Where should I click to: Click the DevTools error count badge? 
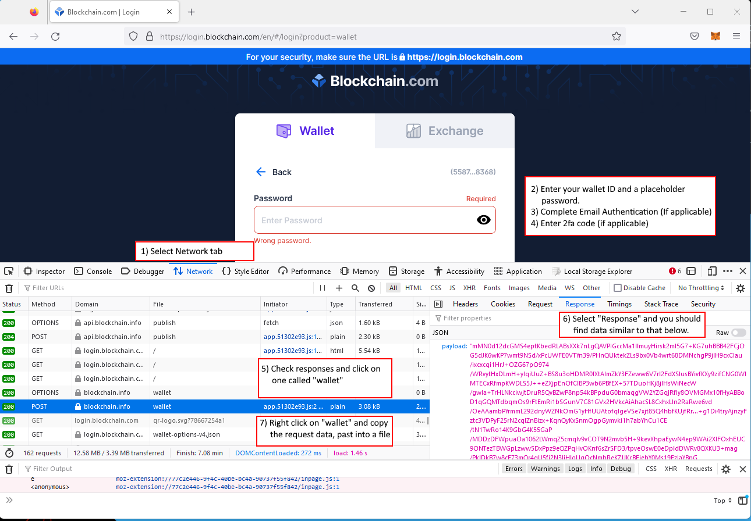pyautogui.click(x=675, y=271)
